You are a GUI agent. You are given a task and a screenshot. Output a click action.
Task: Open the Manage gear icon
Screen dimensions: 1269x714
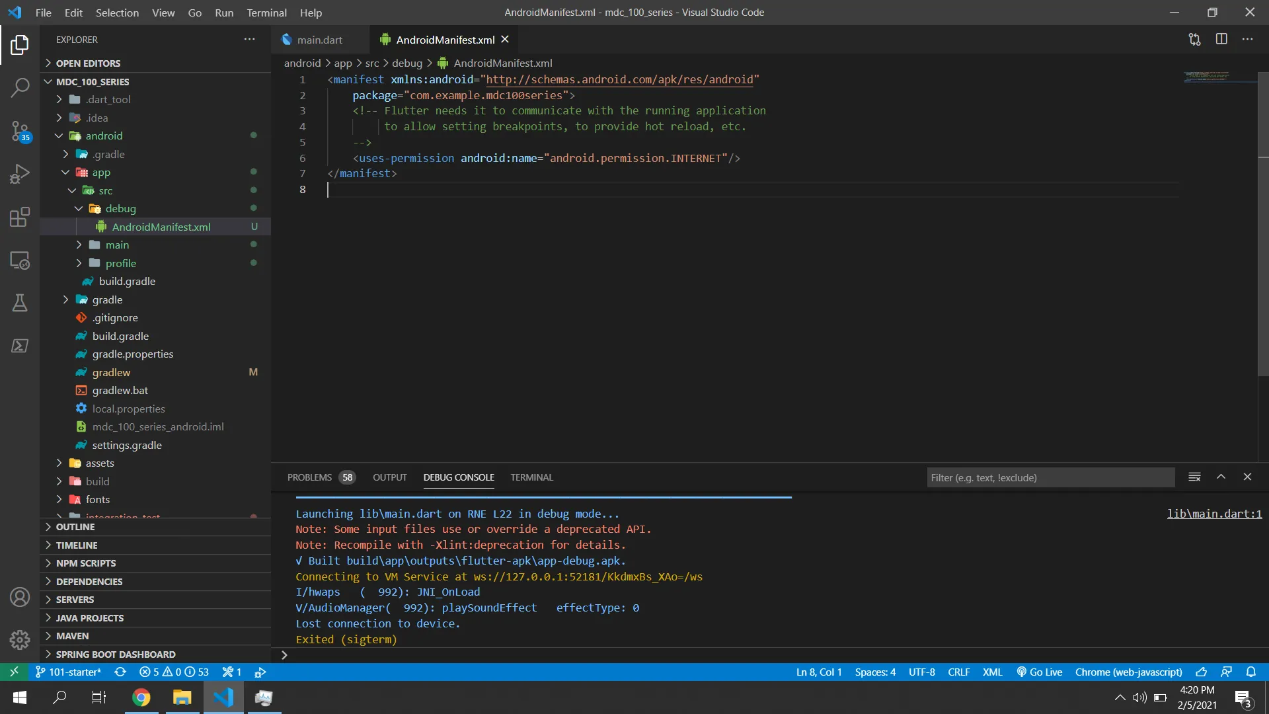tap(20, 639)
